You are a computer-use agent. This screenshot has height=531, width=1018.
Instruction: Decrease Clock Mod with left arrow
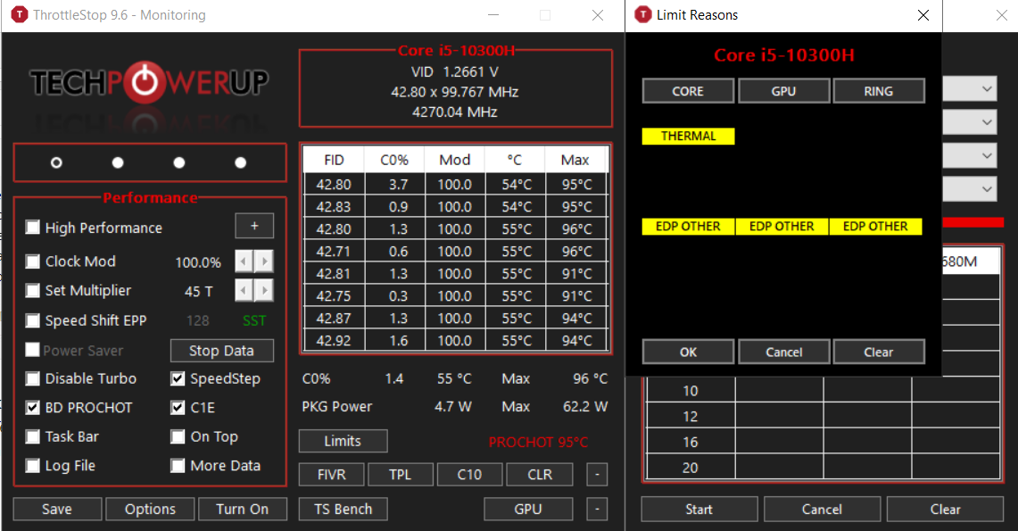click(x=244, y=261)
